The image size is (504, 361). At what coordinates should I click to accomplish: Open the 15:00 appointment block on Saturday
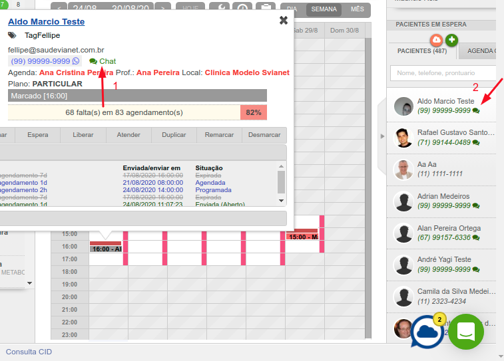click(x=302, y=235)
